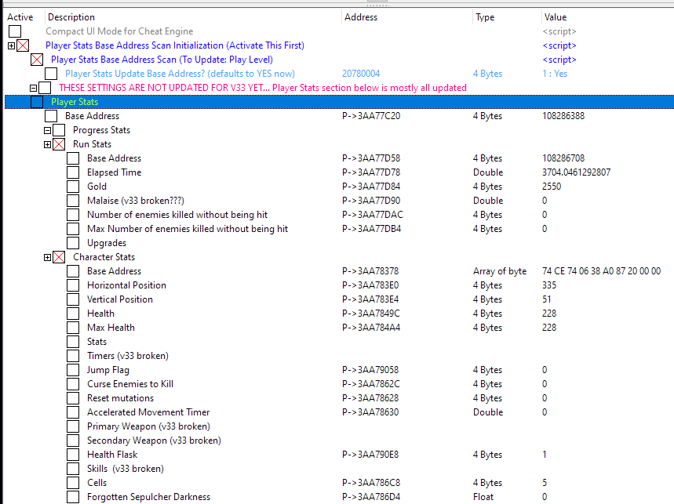This screenshot has height=504, width=674.
Task: Click the '1 : Yes' value
Action: 555,74
